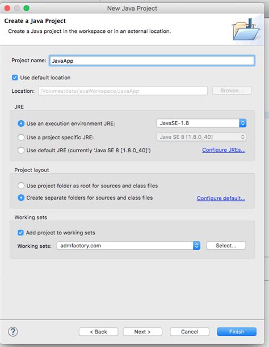Click the green zoom window button

point(27,8)
